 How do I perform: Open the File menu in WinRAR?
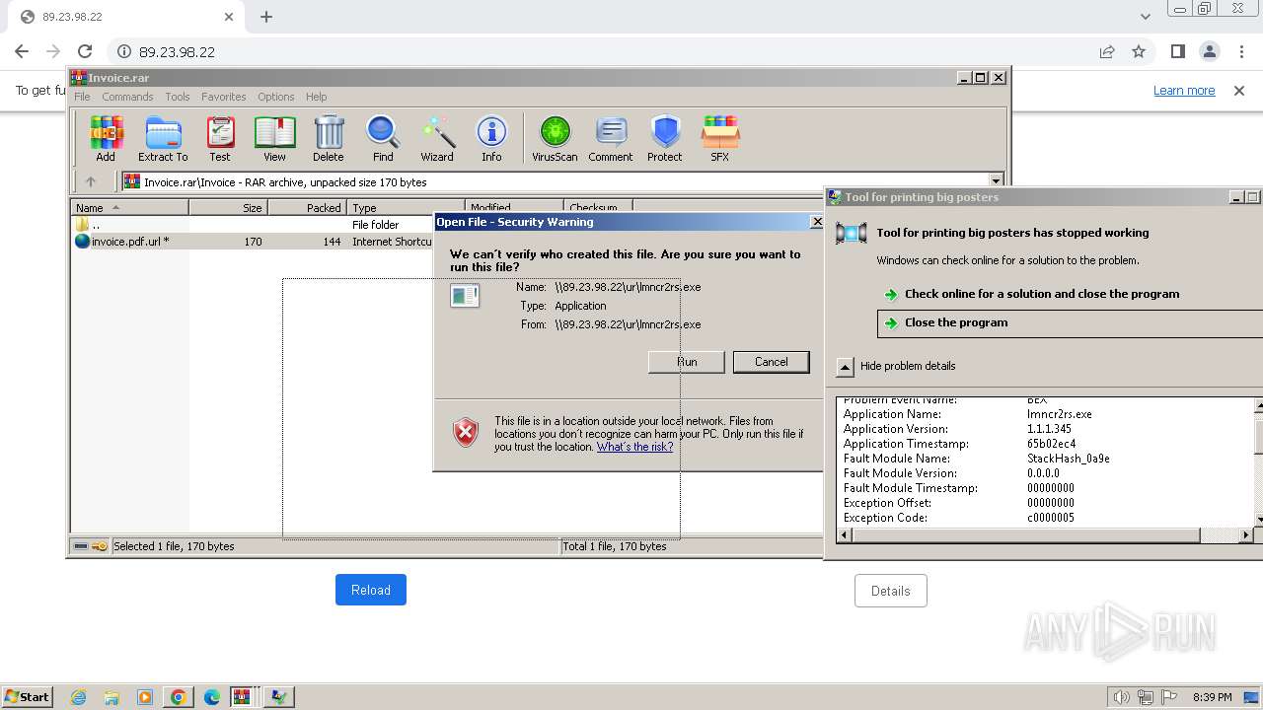[82, 97]
